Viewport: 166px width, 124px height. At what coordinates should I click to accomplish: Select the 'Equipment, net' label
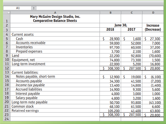point(23,60)
